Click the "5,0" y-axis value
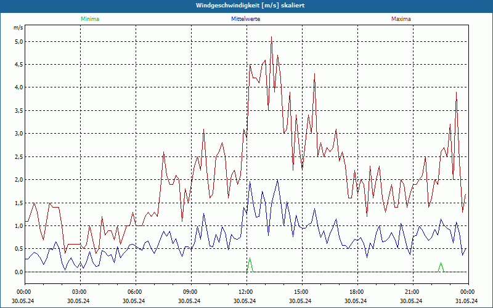This screenshot has height=308, width=493. tap(18, 42)
